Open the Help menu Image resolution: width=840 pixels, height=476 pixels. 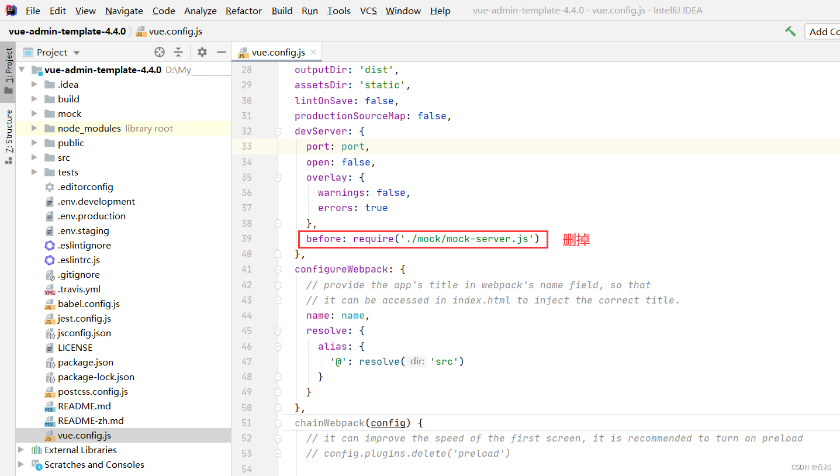[440, 11]
